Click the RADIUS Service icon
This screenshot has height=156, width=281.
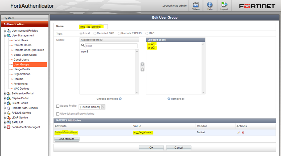9,113
